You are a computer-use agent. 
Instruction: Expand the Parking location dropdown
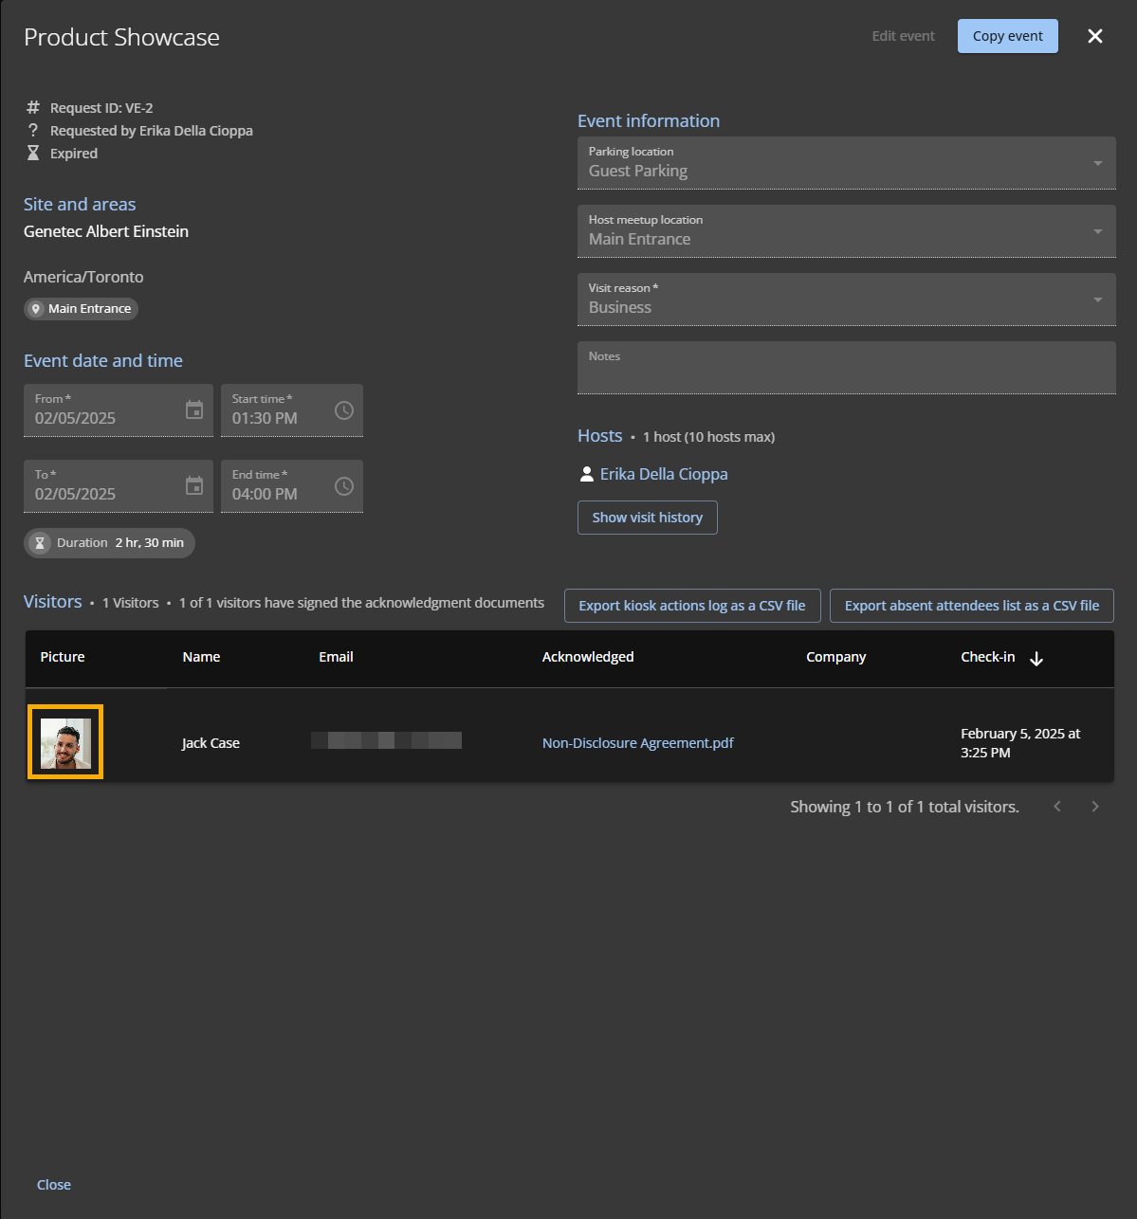(1097, 163)
